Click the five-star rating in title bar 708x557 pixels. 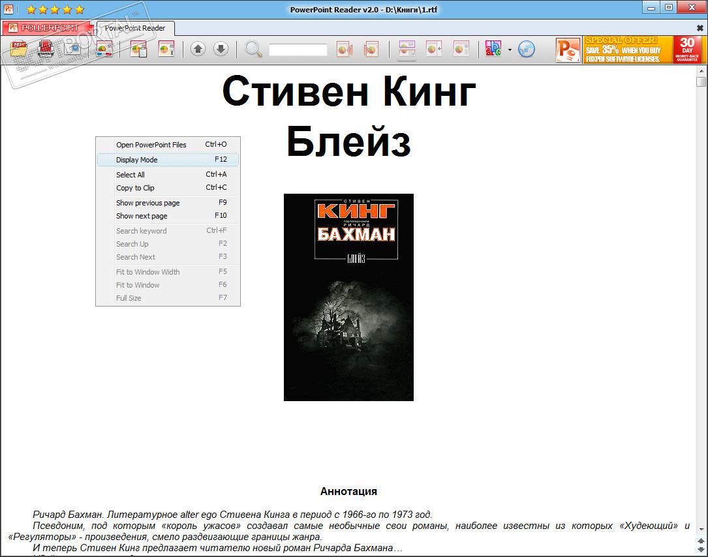click(x=55, y=9)
